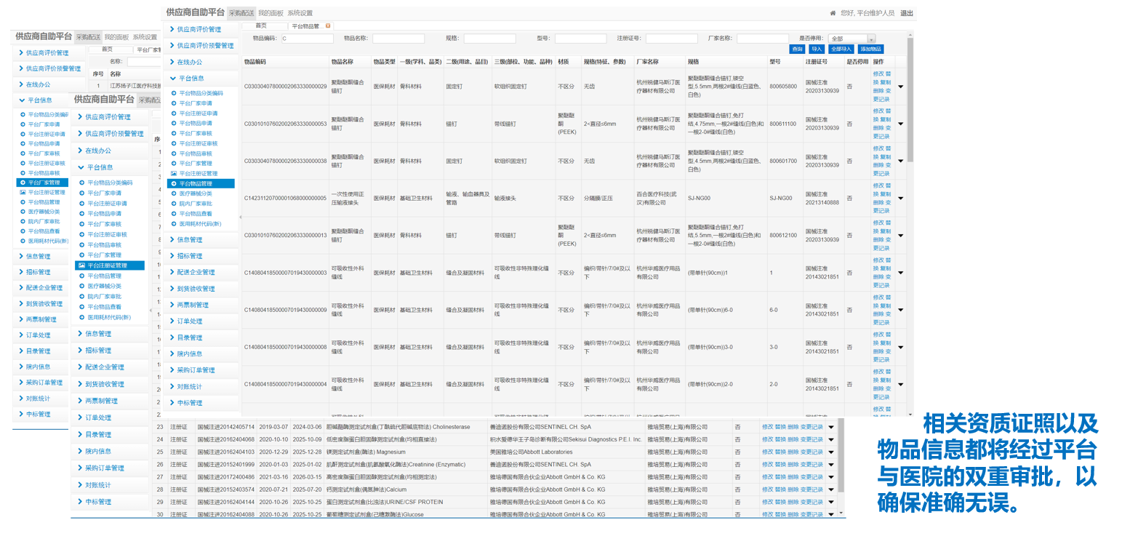This screenshot has height=536, width=1138.
Task: Click the home icon beside the greeting
Action: pos(833,13)
